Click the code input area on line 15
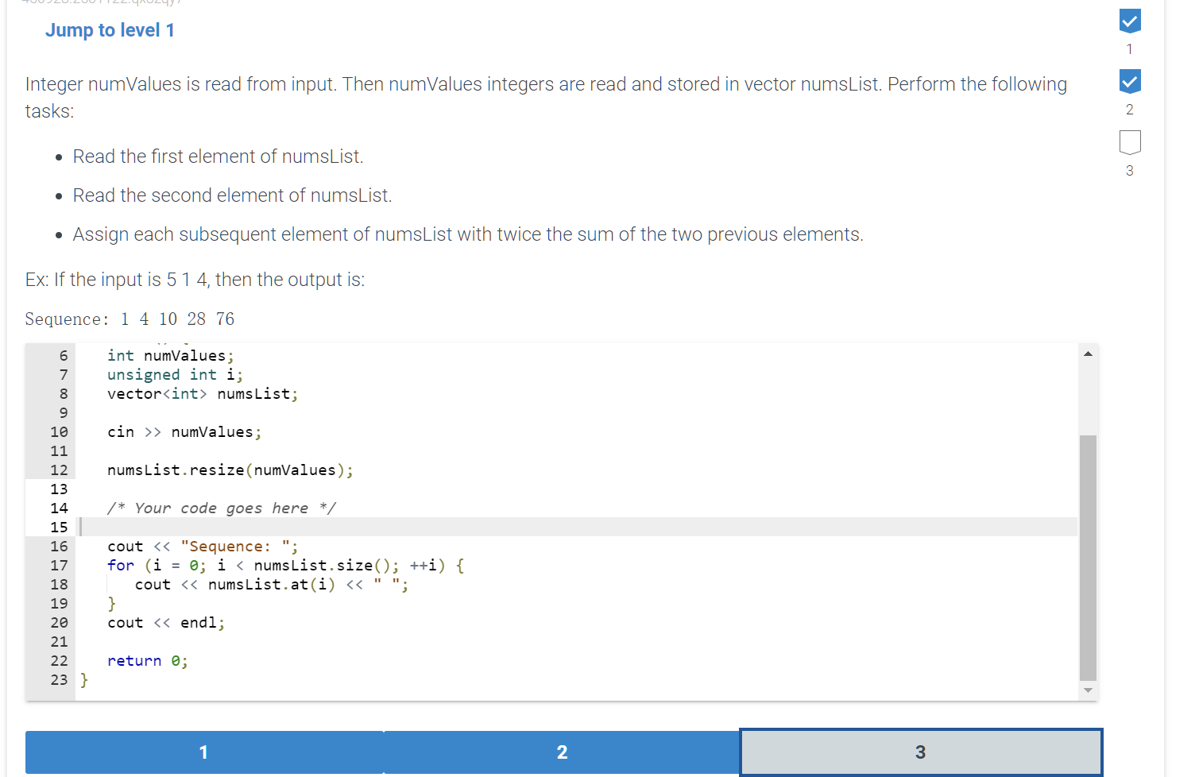 (x=318, y=526)
